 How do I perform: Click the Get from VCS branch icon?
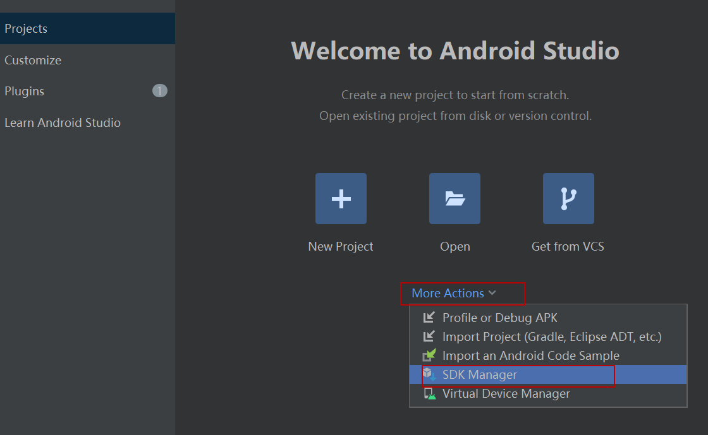pyautogui.click(x=568, y=198)
